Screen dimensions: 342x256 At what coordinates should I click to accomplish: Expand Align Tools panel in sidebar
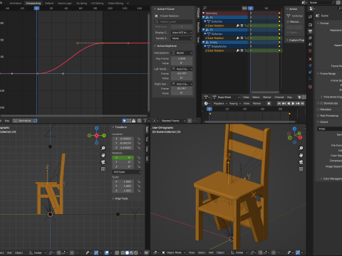121,198
